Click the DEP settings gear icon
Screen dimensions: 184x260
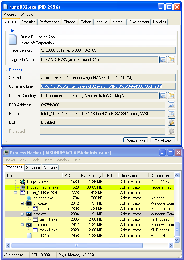tap(171, 122)
